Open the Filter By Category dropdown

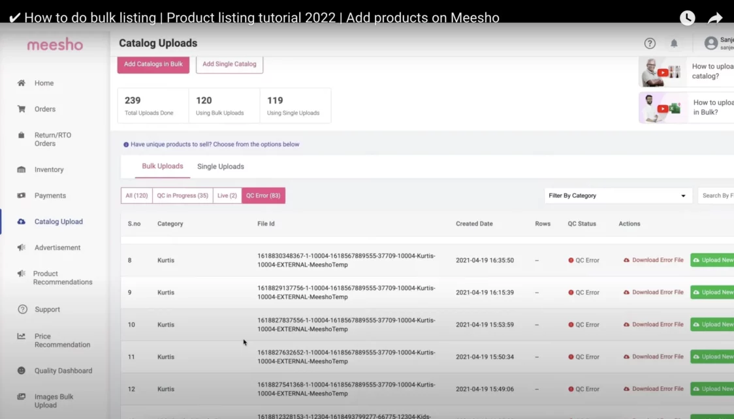click(x=618, y=195)
